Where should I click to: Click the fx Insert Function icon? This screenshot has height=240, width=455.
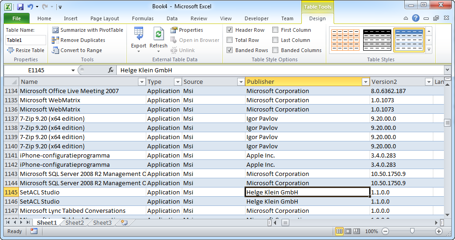pos(111,70)
